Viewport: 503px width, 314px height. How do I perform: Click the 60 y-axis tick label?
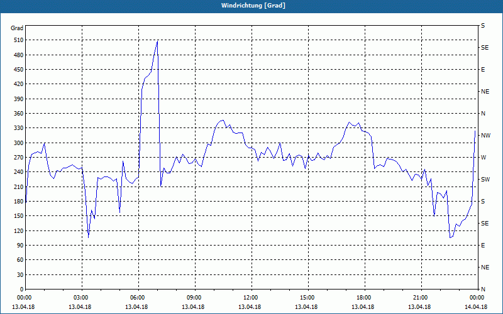point(20,259)
